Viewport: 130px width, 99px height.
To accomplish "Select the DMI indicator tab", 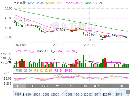I will tap(71, 86).
